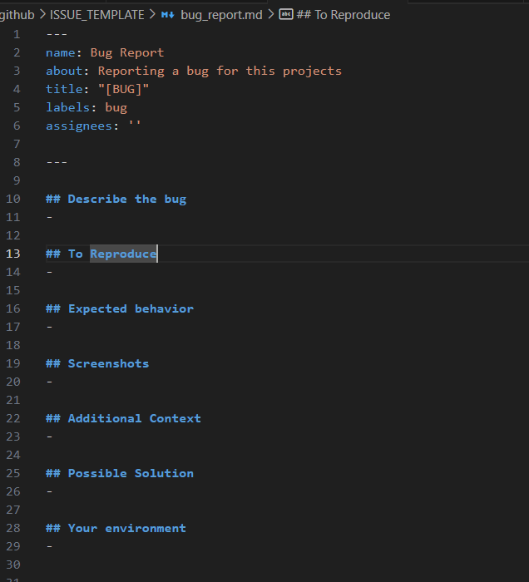
Task: Click the 'name: Bug Report' line
Action: [x=105, y=52]
